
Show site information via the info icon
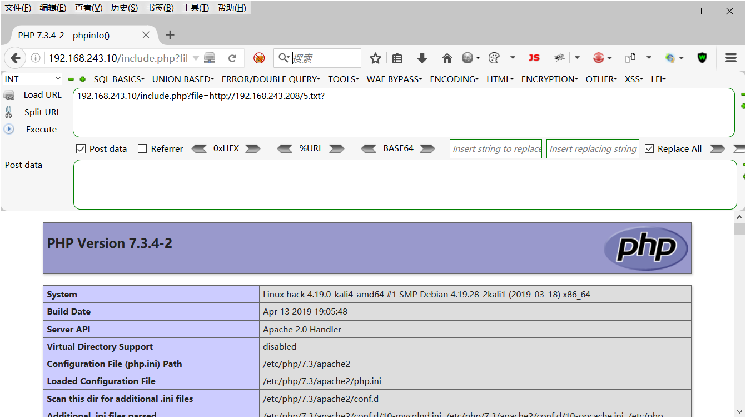(35, 58)
